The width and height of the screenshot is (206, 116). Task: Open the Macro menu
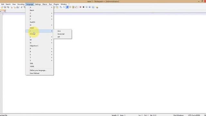point(45,4)
